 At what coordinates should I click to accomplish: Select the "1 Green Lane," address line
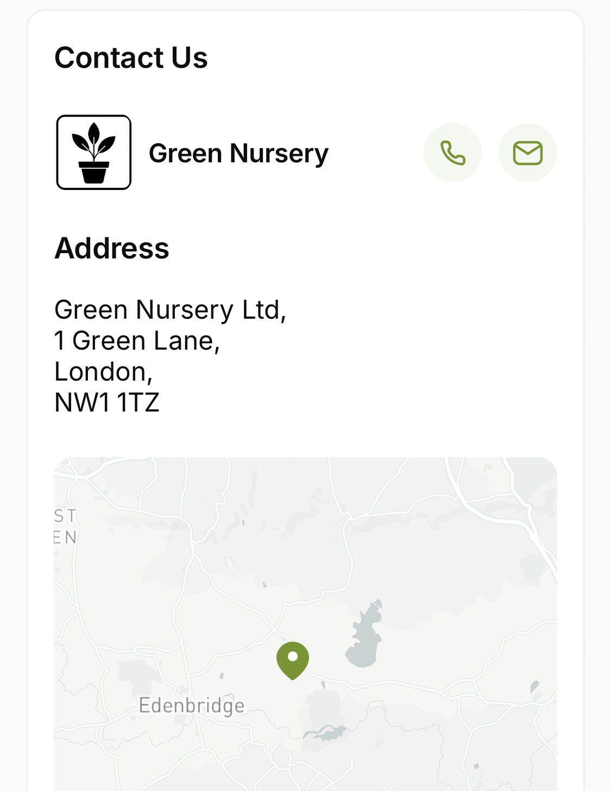tap(137, 340)
